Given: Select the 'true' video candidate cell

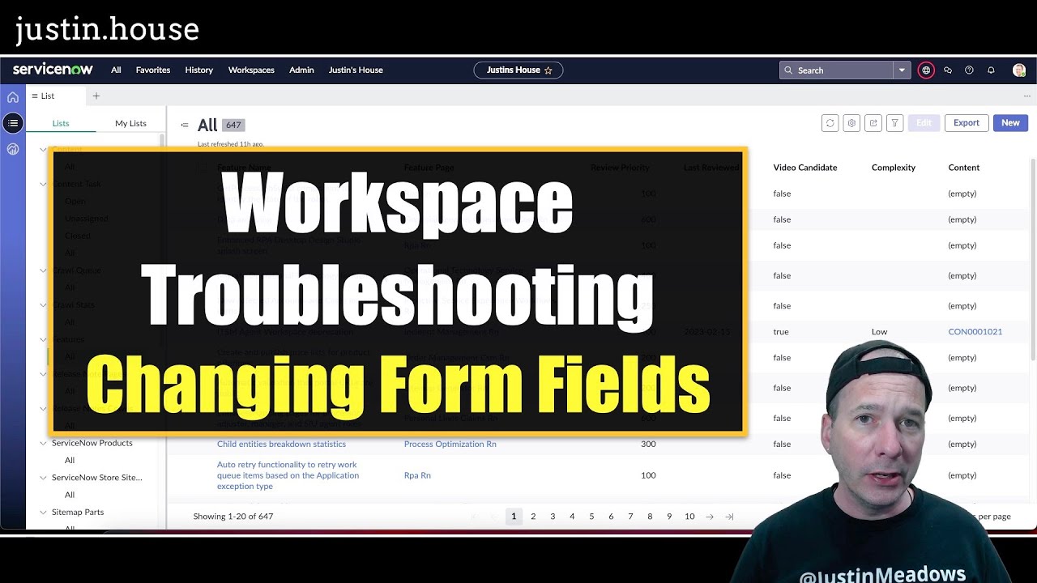Looking at the screenshot, I should (781, 332).
